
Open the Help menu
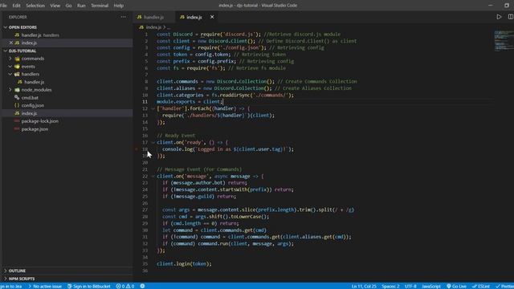(118, 6)
